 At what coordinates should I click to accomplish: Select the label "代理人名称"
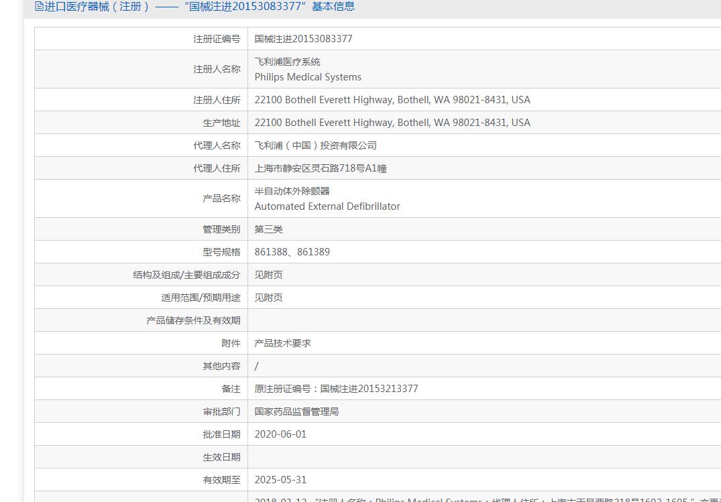pyautogui.click(x=217, y=145)
